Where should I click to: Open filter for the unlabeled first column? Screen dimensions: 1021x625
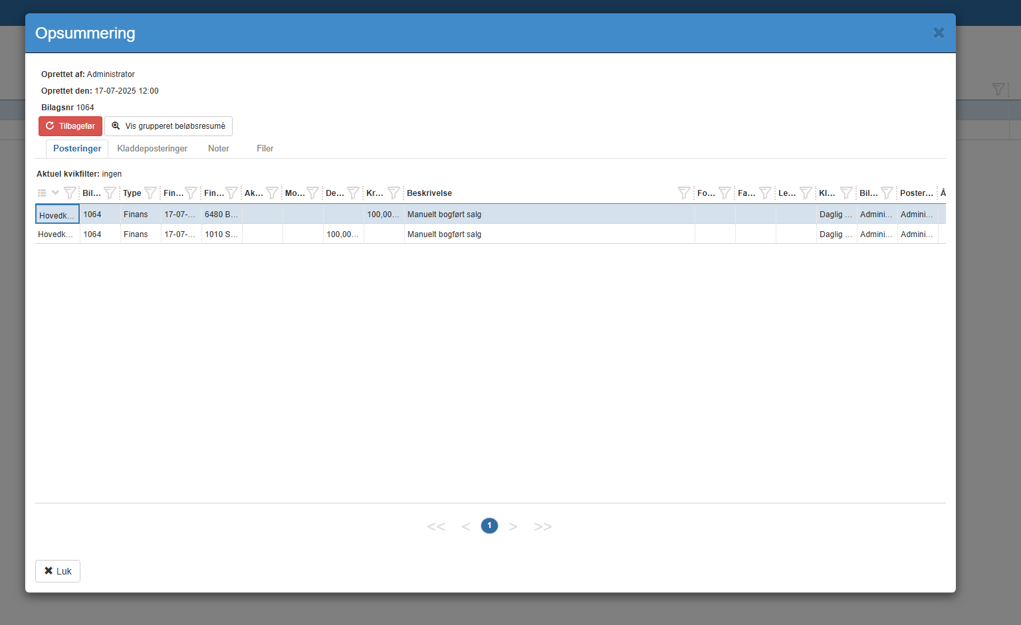point(70,193)
